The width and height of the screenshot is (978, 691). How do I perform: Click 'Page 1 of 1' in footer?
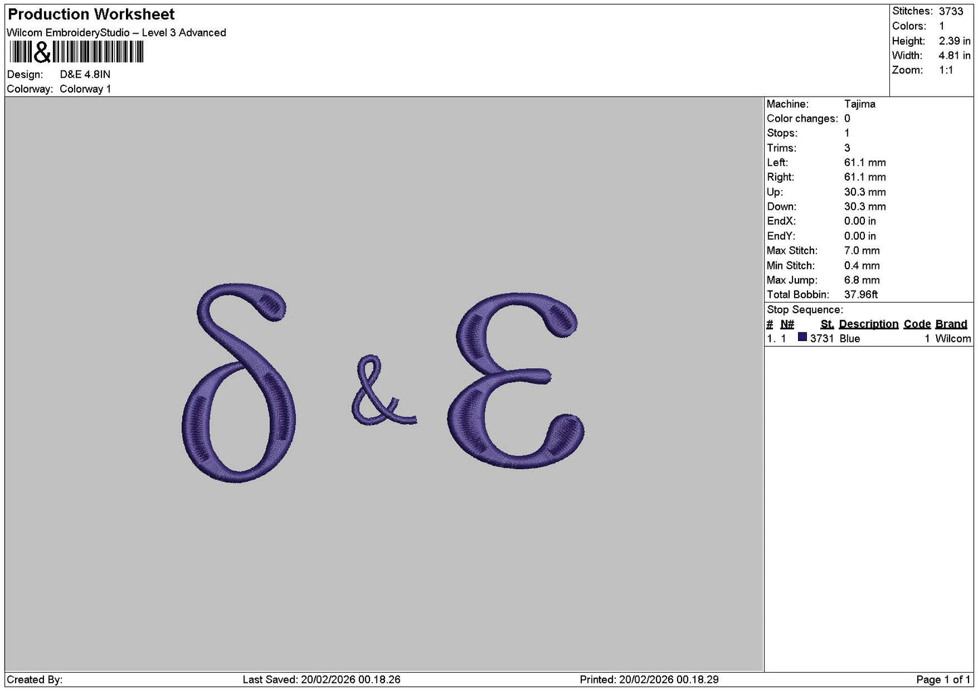tap(943, 679)
